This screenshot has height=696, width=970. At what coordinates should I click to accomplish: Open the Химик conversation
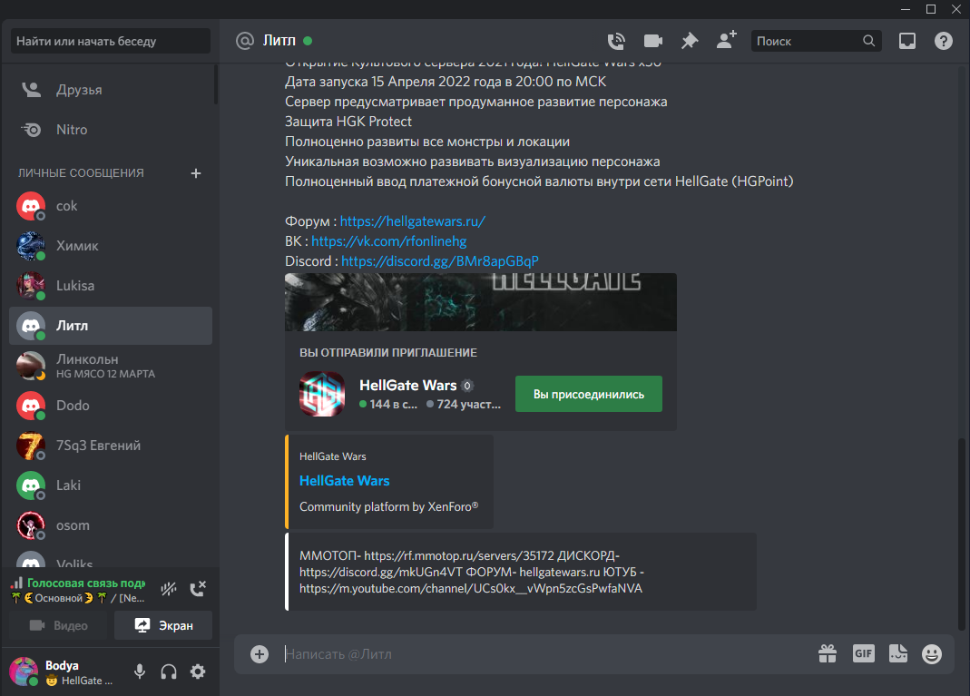pyautogui.click(x=111, y=246)
